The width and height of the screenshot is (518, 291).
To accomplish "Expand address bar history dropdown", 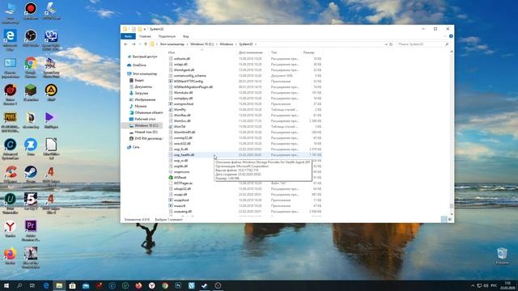I will [386, 44].
